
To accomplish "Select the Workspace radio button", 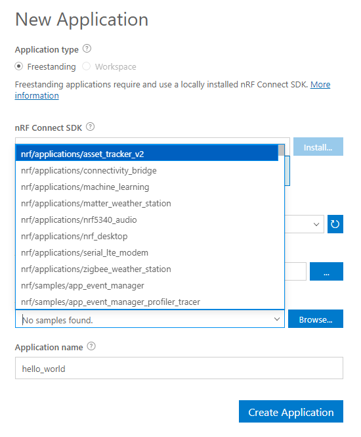I will (86, 66).
